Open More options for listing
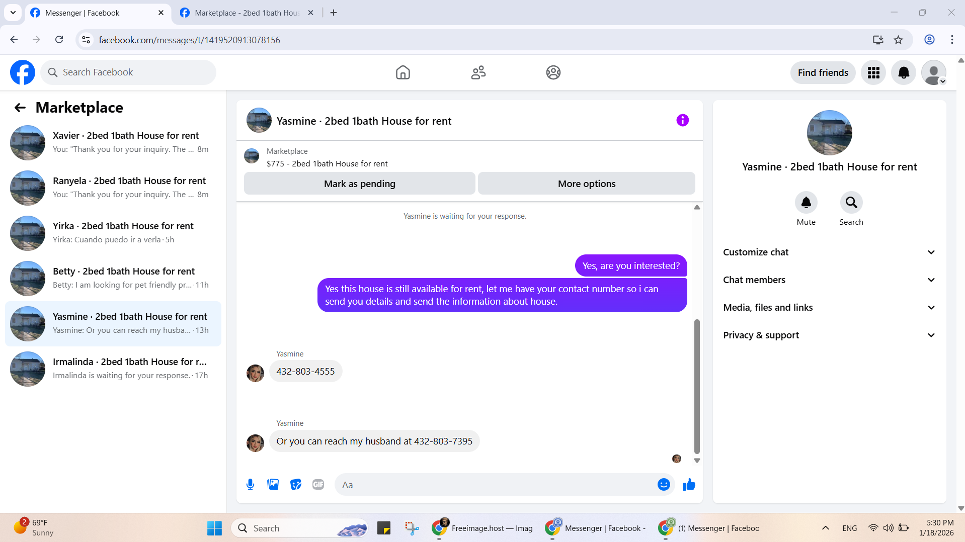 coord(586,184)
